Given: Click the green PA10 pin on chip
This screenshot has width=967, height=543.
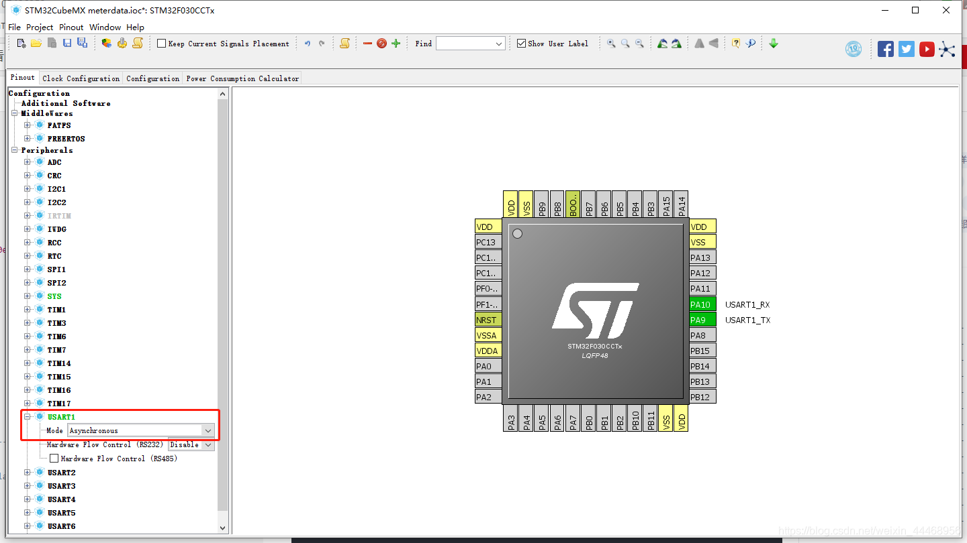Looking at the screenshot, I should coord(702,304).
